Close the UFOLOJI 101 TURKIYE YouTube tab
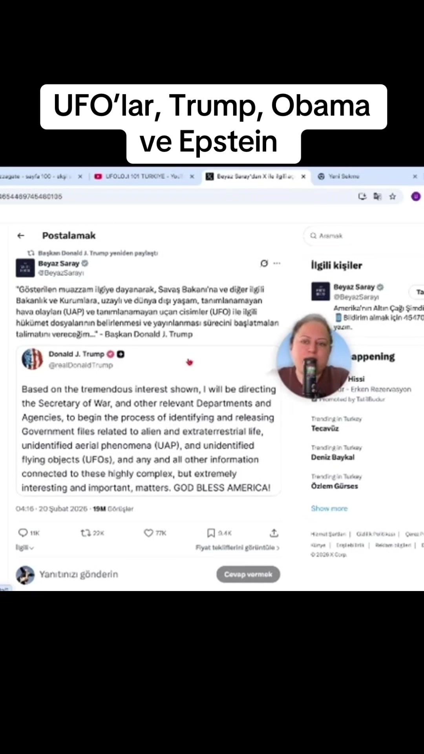 192,177
